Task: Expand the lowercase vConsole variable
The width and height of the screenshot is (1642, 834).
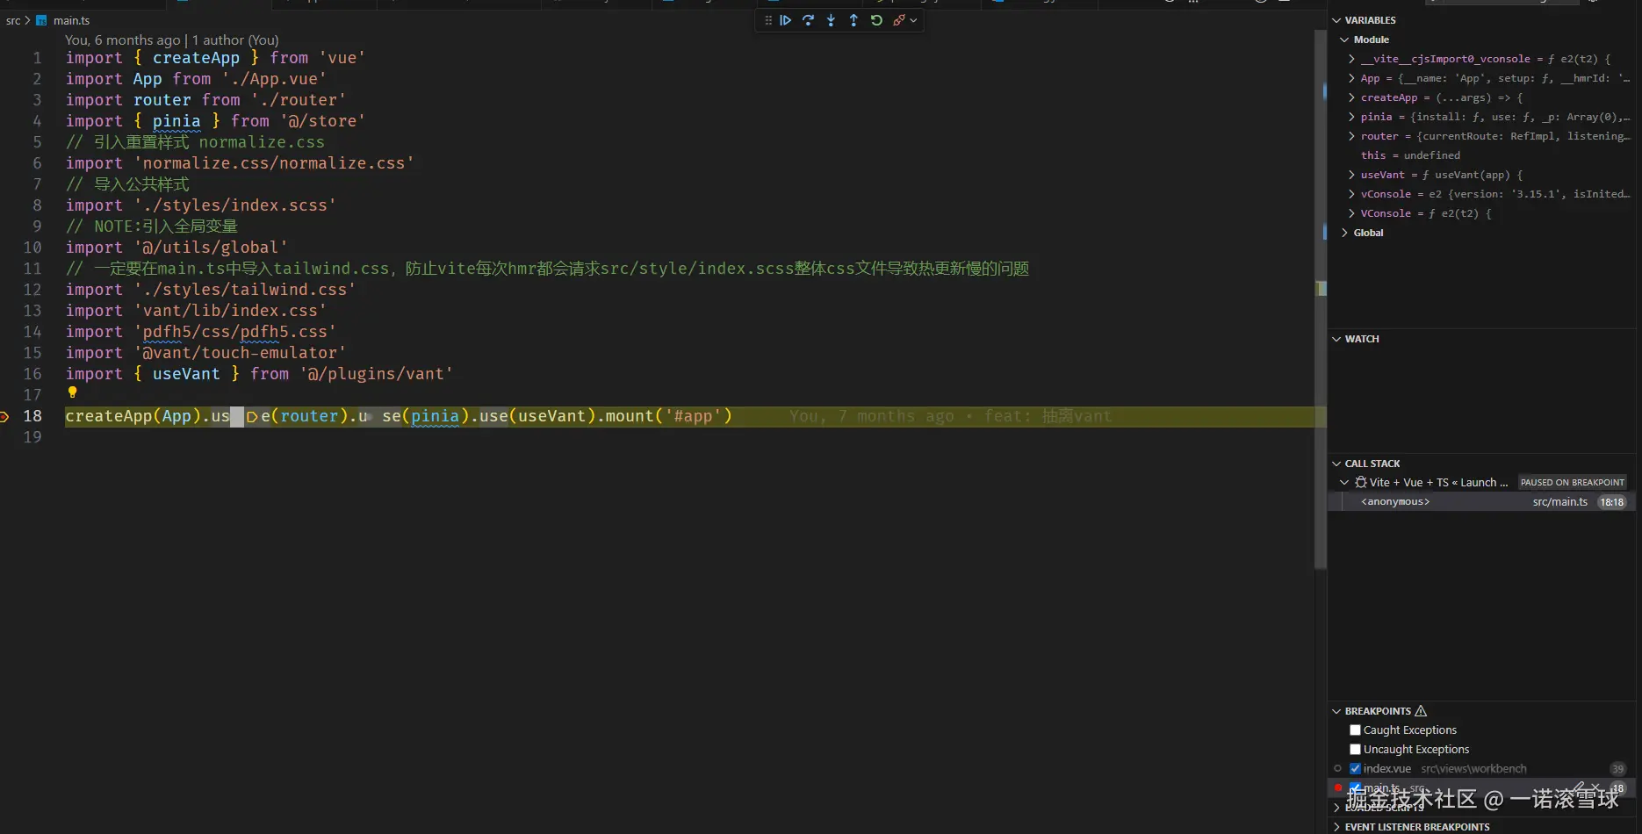Action: pos(1351,194)
